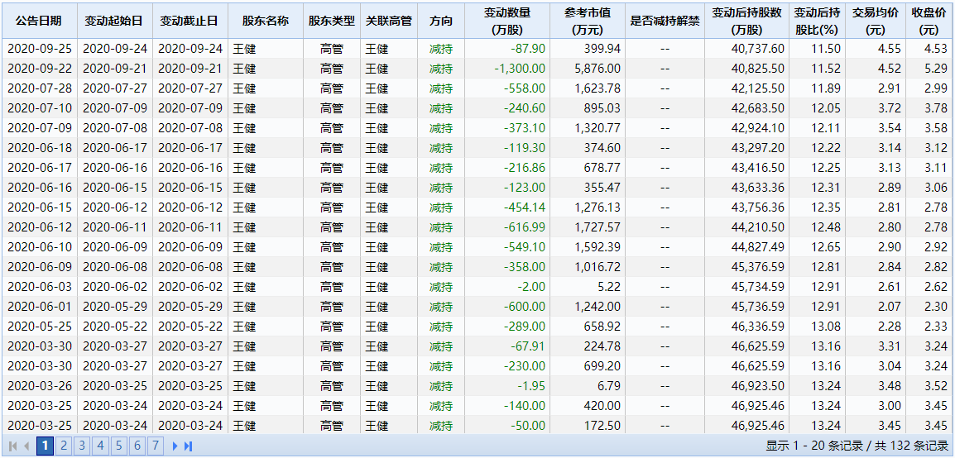Viewport: 955px width, 458px height.
Task: Jump to the last page of records
Action: click(188, 446)
